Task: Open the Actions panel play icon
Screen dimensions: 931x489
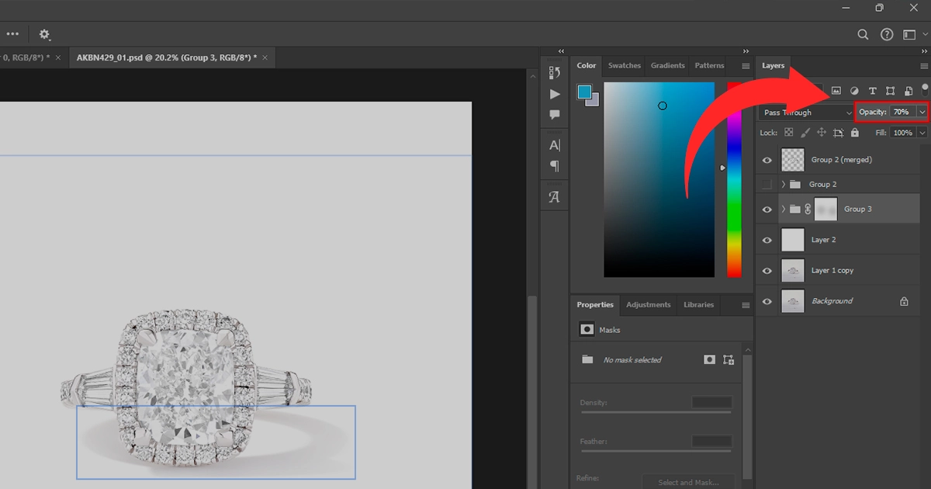Action: [x=555, y=94]
